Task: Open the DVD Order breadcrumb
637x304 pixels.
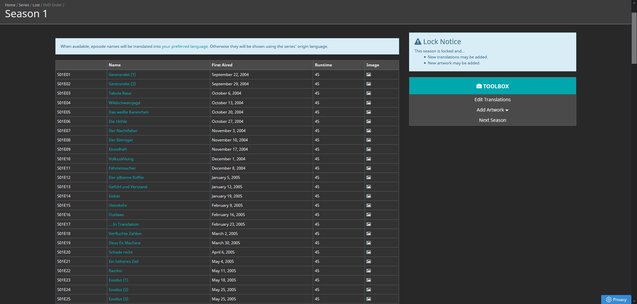Action: tap(52, 5)
